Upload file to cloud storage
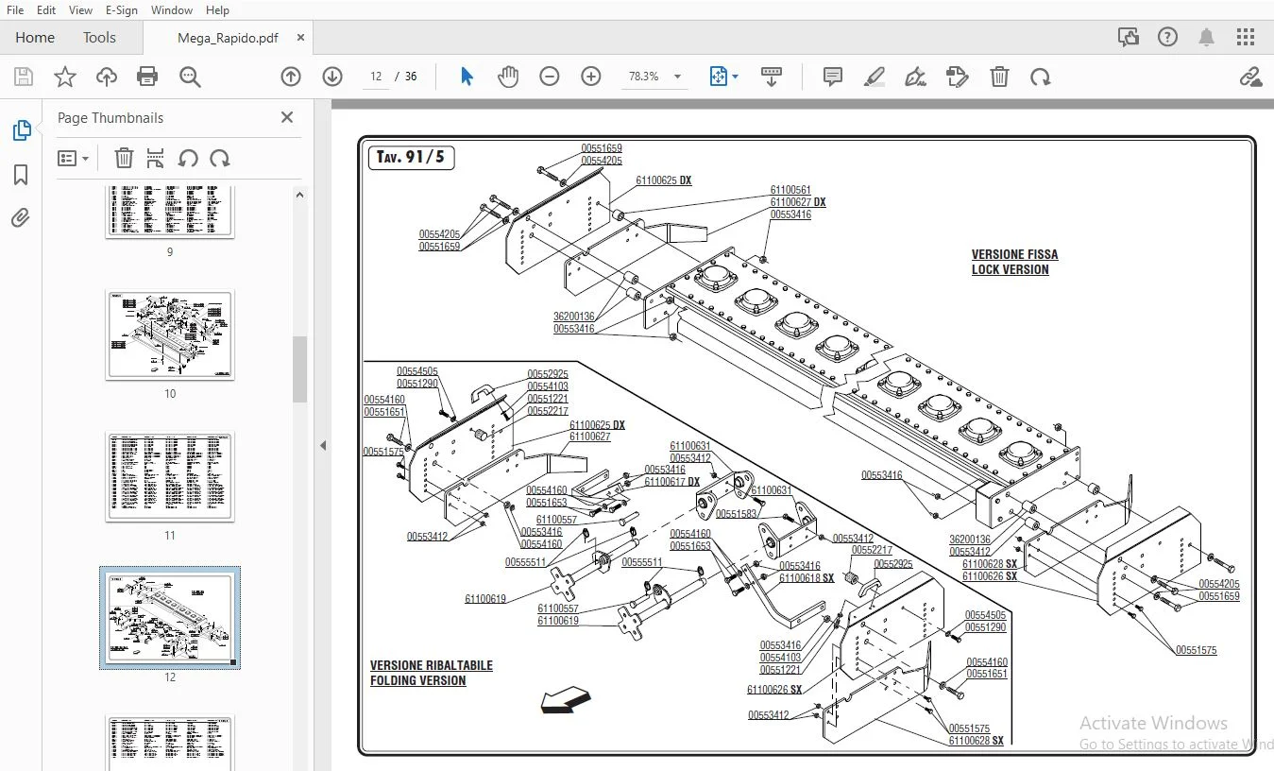1274x771 pixels. tap(107, 77)
